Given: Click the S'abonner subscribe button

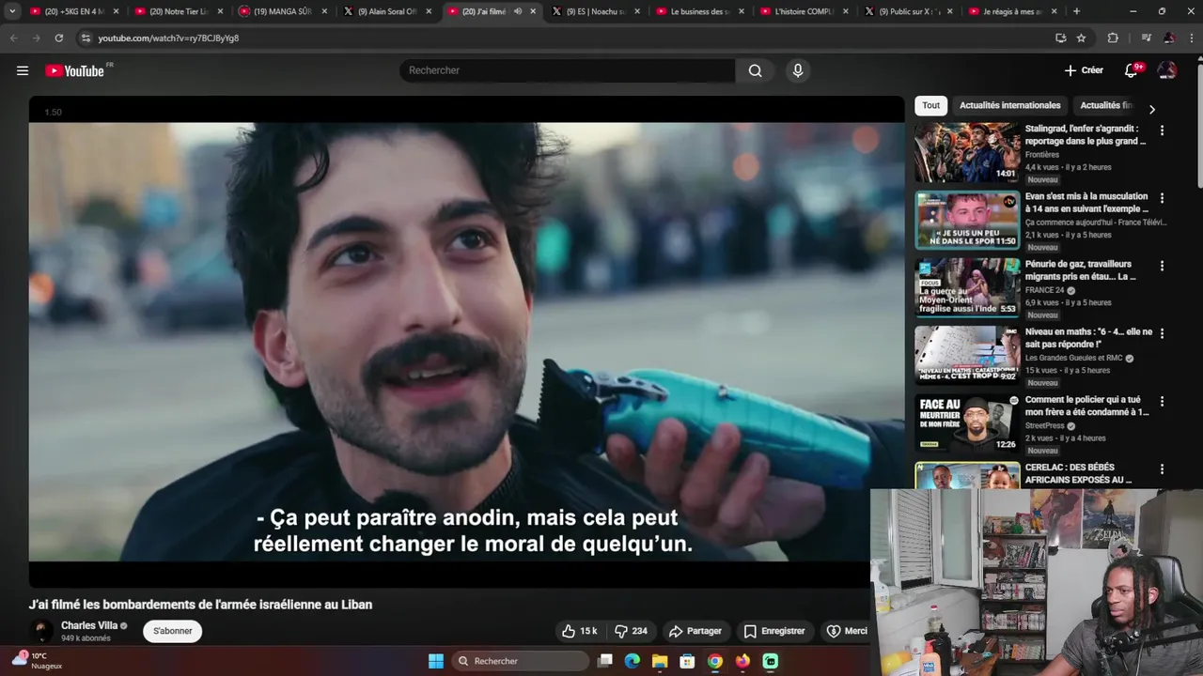Looking at the screenshot, I should (173, 631).
